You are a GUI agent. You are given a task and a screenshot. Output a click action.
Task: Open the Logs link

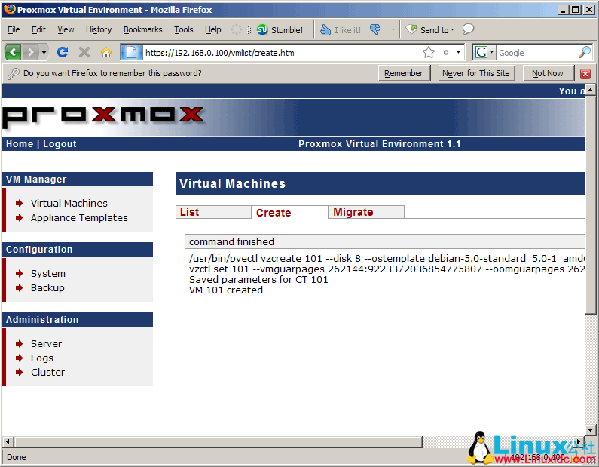(x=42, y=358)
